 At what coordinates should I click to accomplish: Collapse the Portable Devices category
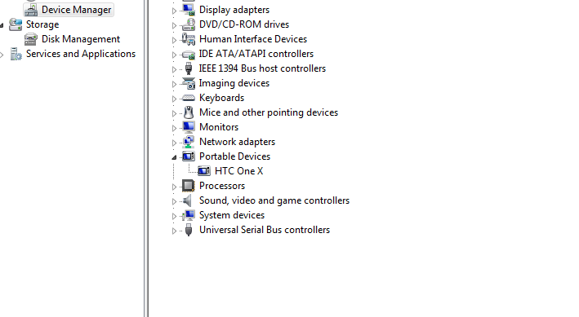click(174, 157)
